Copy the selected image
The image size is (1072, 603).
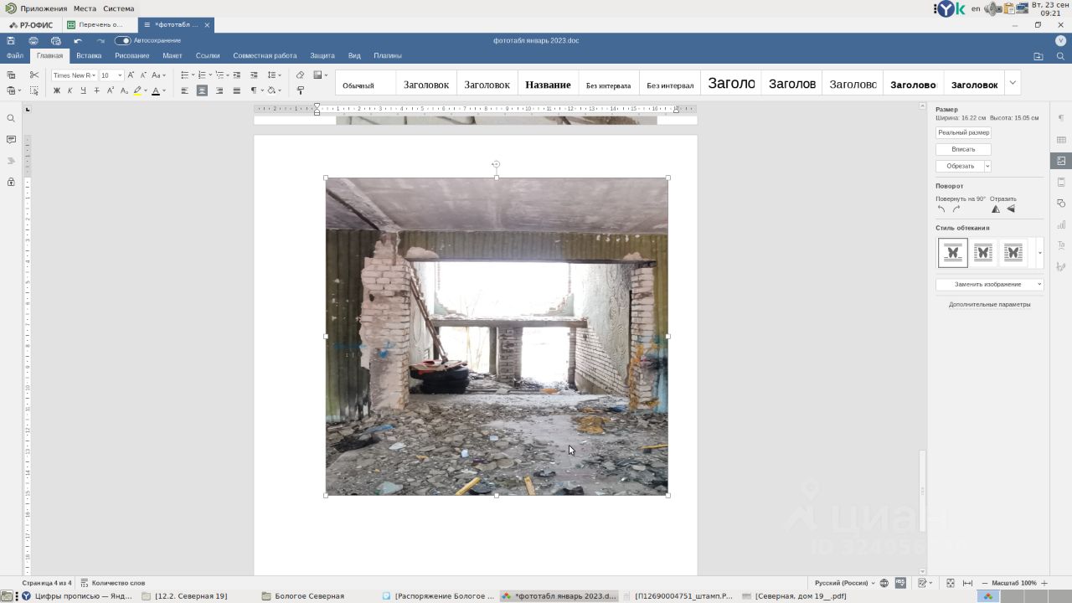[x=11, y=75]
